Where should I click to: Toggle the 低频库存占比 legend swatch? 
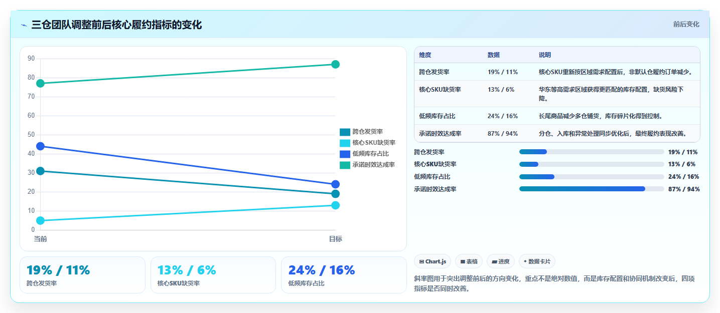pos(345,154)
